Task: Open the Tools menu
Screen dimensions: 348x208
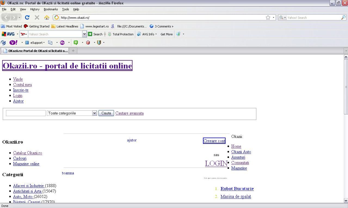Action: [x=65, y=9]
